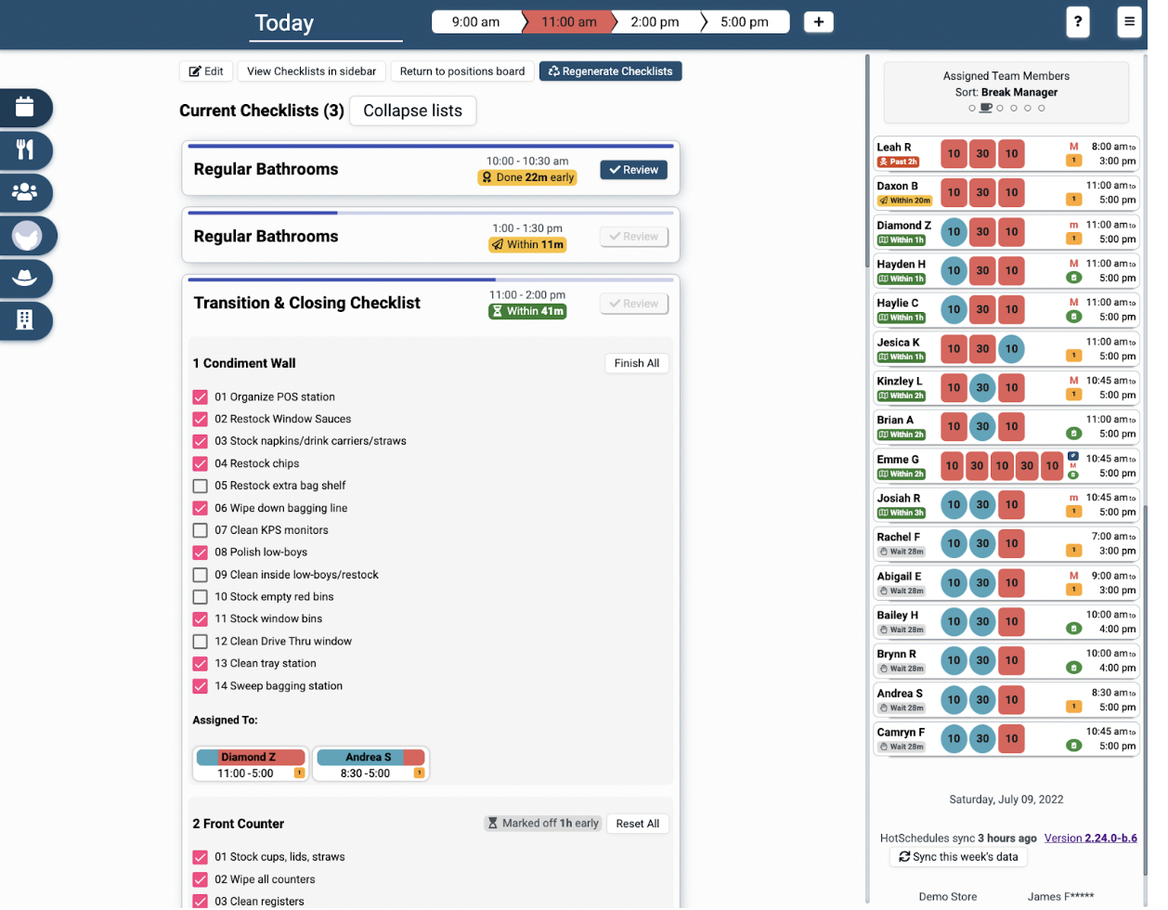This screenshot has width=1168, height=910.
Task: Uncheck the 01 Organize POS station item
Action: (200, 396)
